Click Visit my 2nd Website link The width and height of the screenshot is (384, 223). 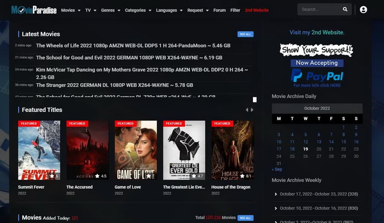317,32
